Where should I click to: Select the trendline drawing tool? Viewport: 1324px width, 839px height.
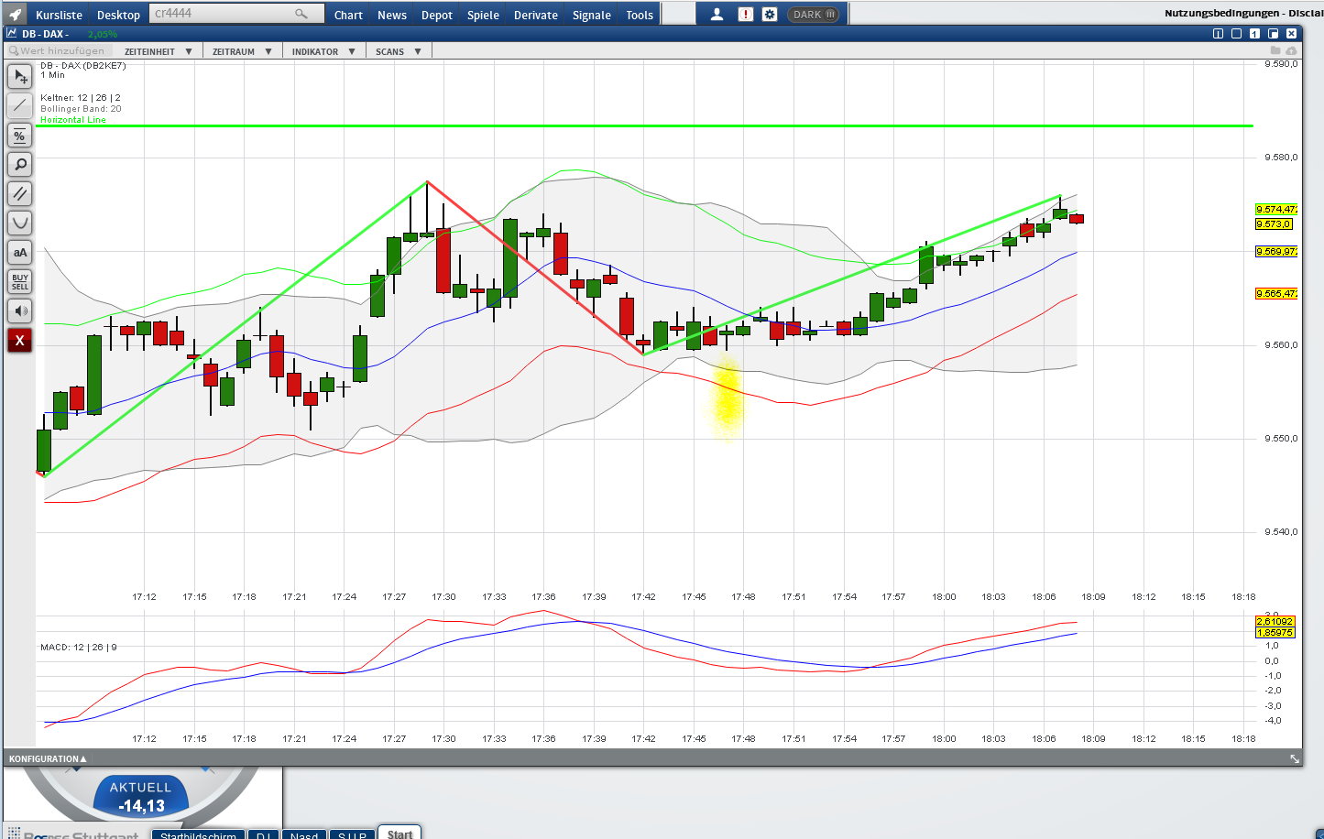pos(19,105)
